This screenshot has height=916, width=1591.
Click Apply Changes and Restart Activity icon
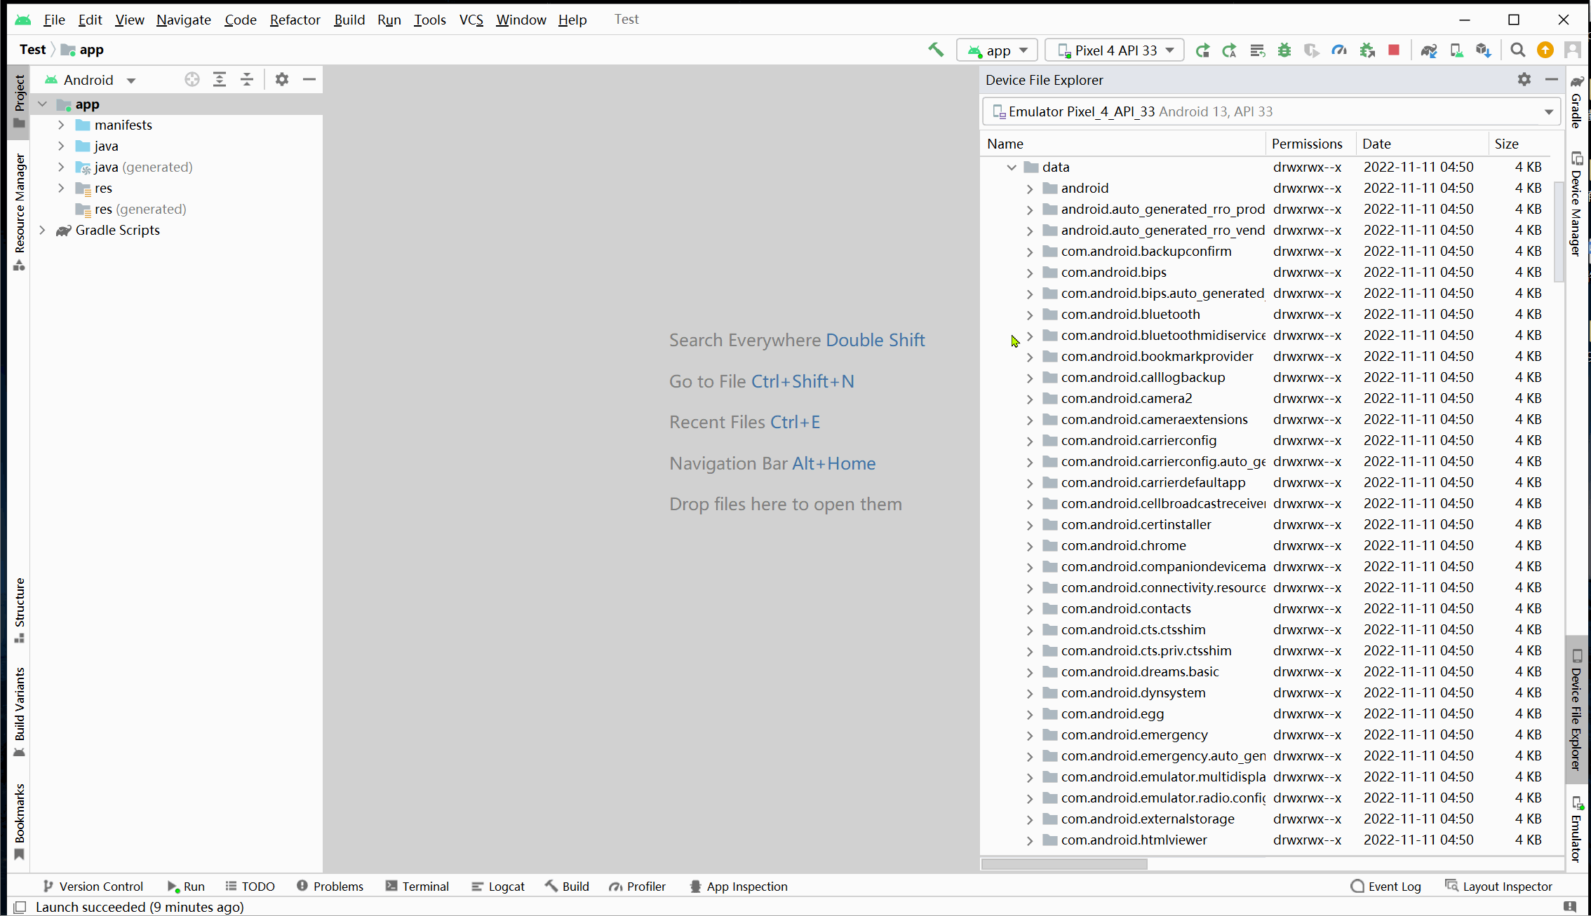[1229, 50]
